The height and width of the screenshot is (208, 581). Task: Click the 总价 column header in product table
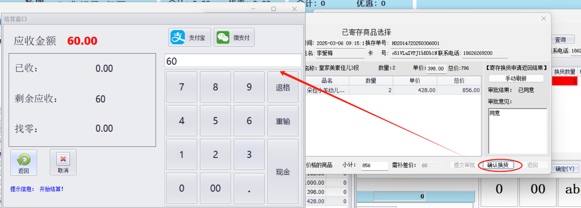point(459,81)
